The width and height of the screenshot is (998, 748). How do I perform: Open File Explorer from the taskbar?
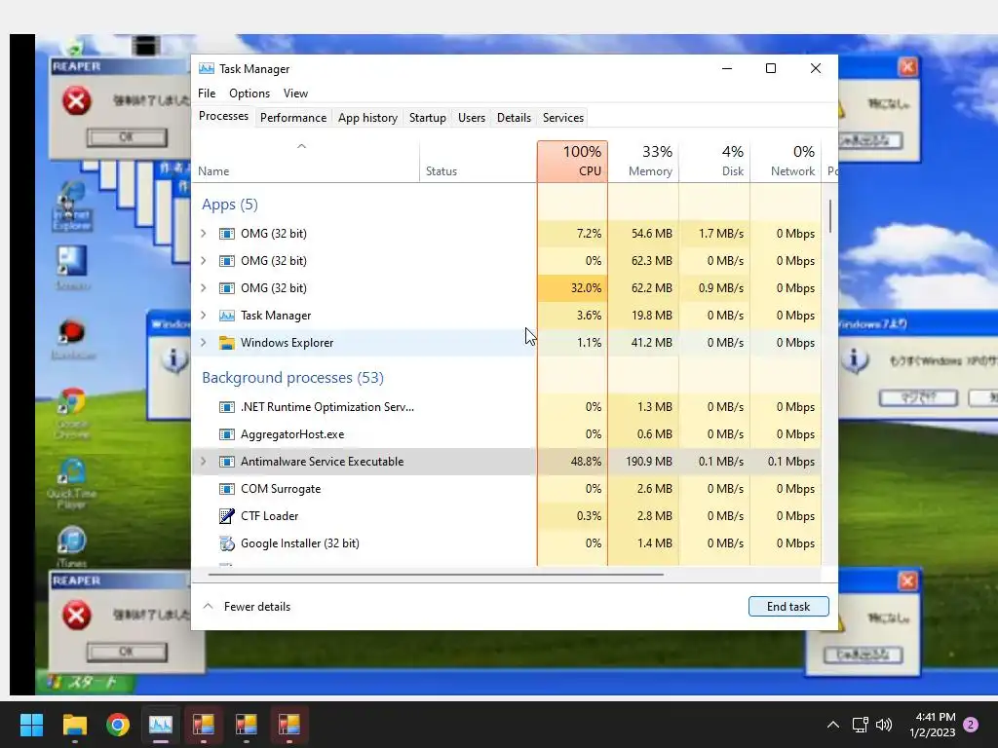point(74,725)
